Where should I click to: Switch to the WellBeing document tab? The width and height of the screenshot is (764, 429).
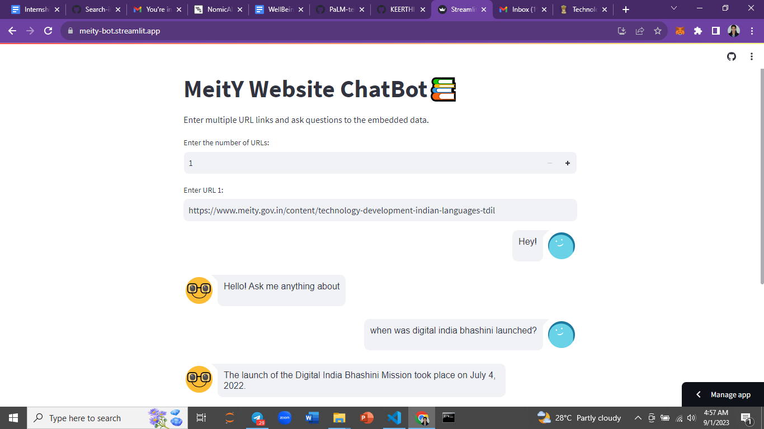(279, 9)
